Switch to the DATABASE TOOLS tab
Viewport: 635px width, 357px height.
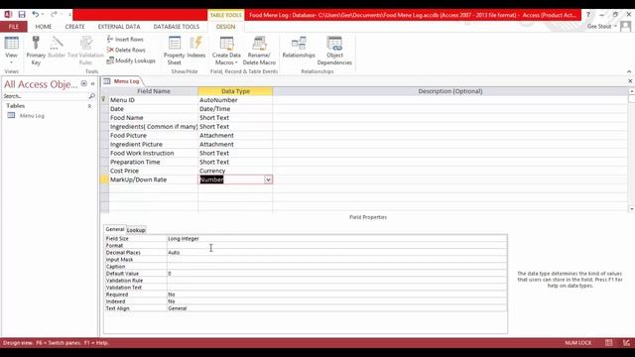(x=177, y=27)
